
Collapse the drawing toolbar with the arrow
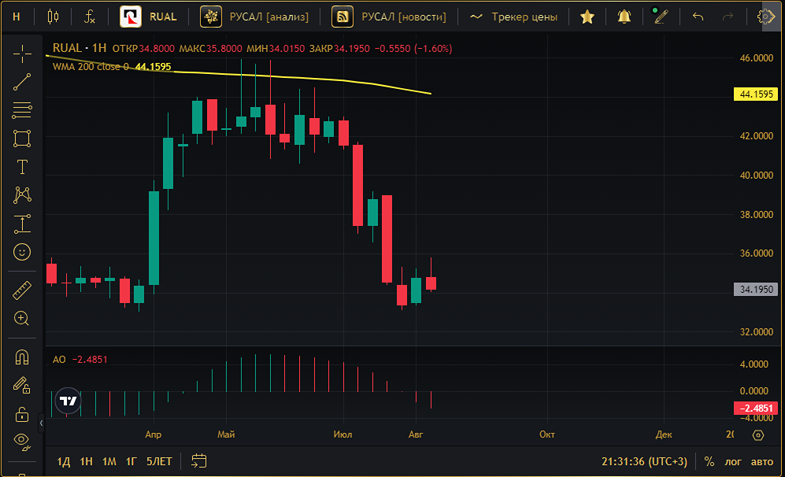click(41, 423)
